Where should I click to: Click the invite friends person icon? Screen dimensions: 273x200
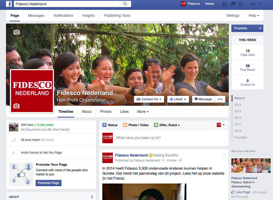point(14,153)
